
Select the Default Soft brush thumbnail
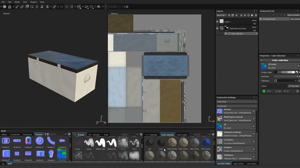112,143
